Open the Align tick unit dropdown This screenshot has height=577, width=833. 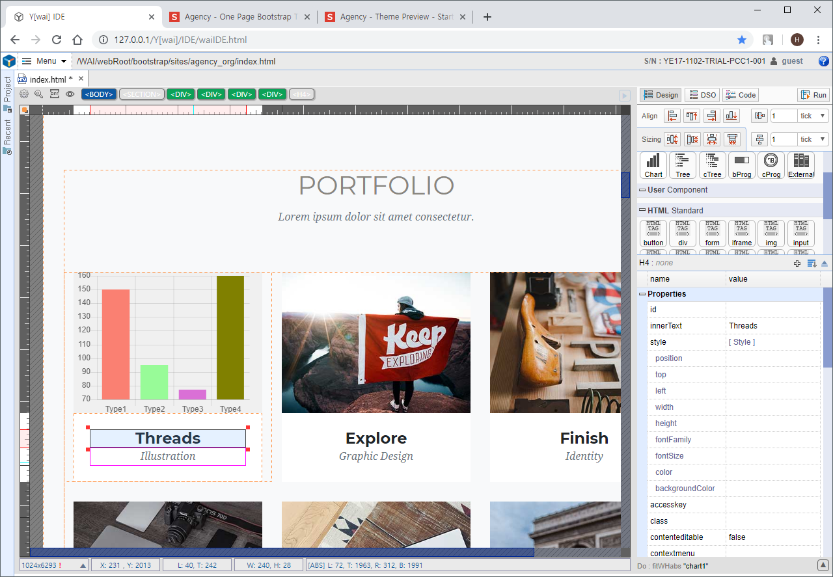click(x=813, y=116)
